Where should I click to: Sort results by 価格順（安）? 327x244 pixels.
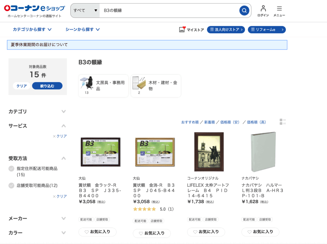point(230,122)
